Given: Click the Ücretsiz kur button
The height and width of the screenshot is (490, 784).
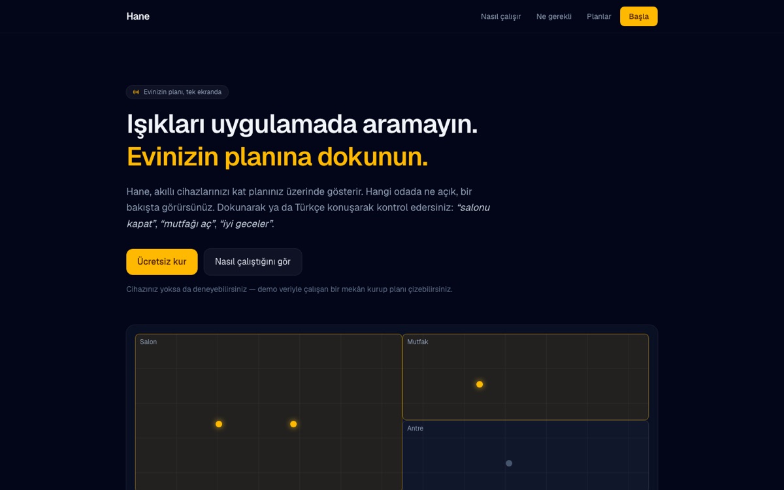Looking at the screenshot, I should pyautogui.click(x=161, y=261).
